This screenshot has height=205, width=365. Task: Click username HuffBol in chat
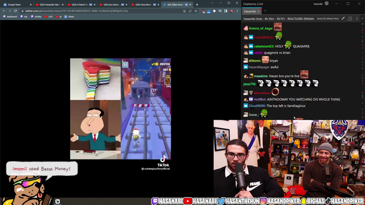(260, 99)
